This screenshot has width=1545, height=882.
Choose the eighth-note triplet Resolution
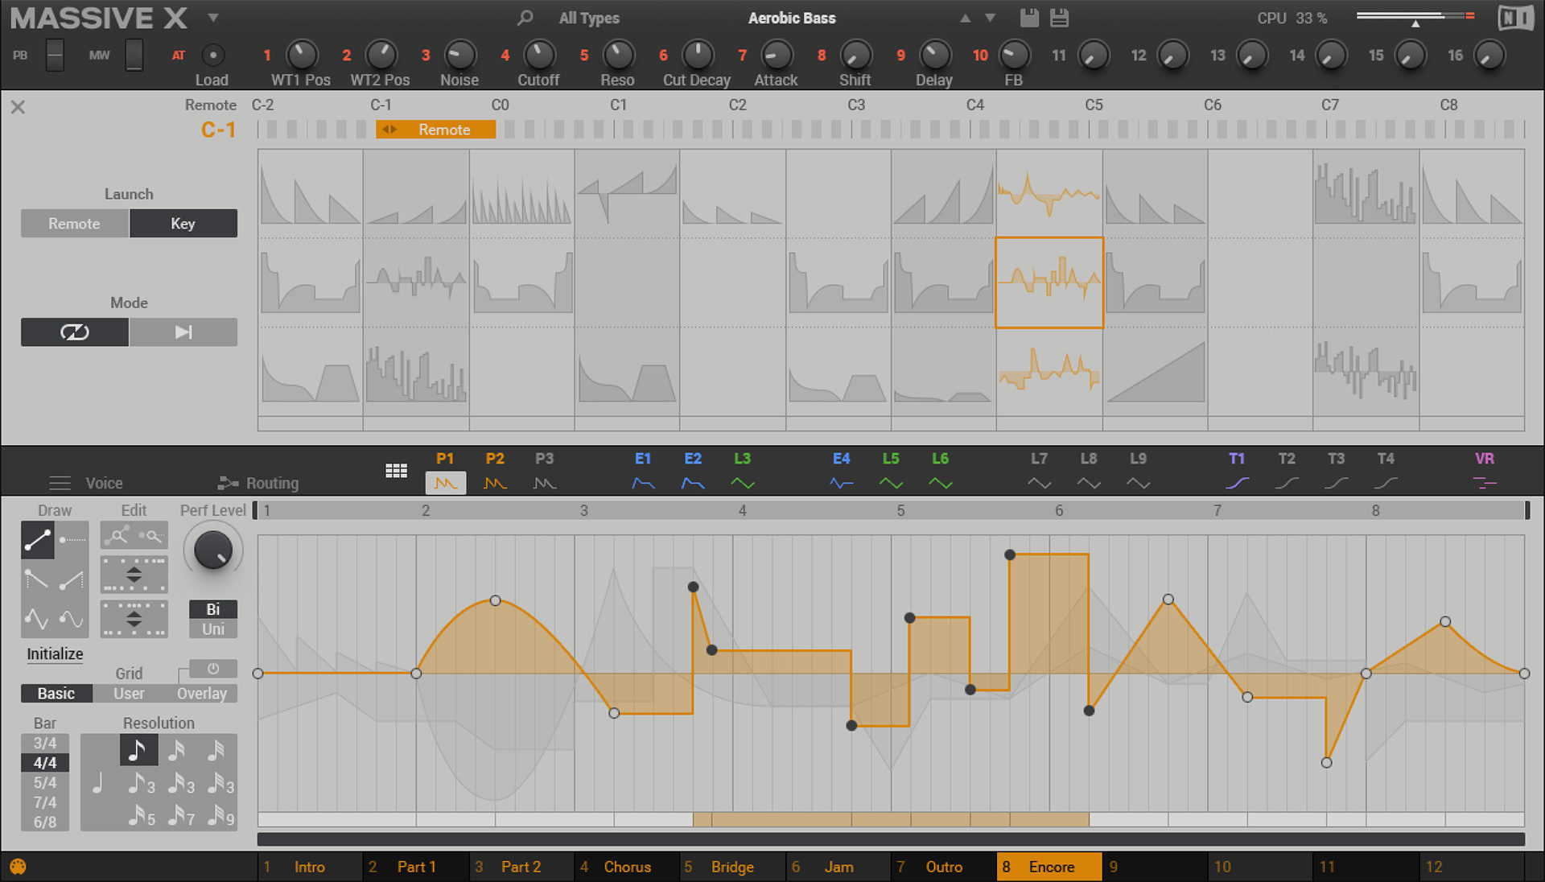(139, 783)
